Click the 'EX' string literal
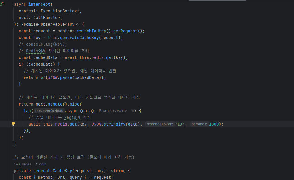Viewport: 294px width, 180px height. click(180, 124)
